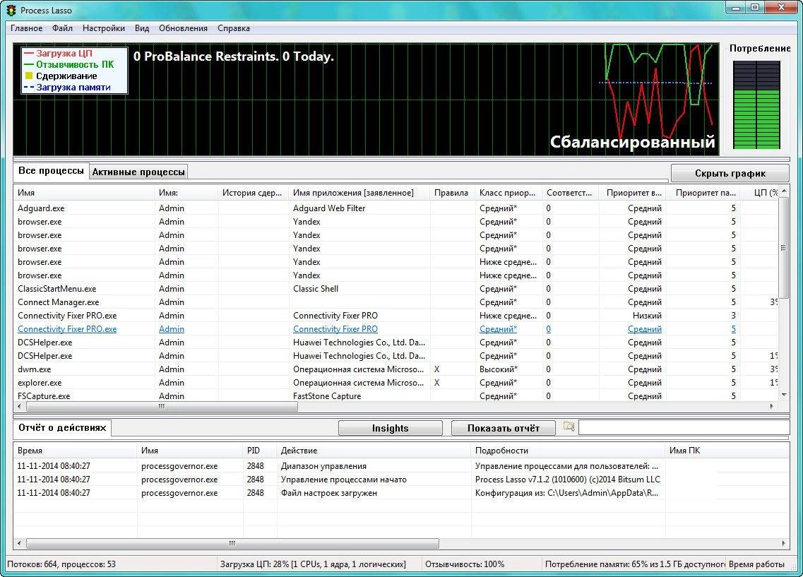This screenshot has width=803, height=577.
Task: Click the X rule mark in dwm.exe row
Action: click(x=437, y=369)
